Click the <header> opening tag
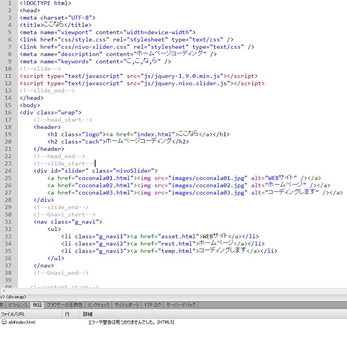 [47, 127]
